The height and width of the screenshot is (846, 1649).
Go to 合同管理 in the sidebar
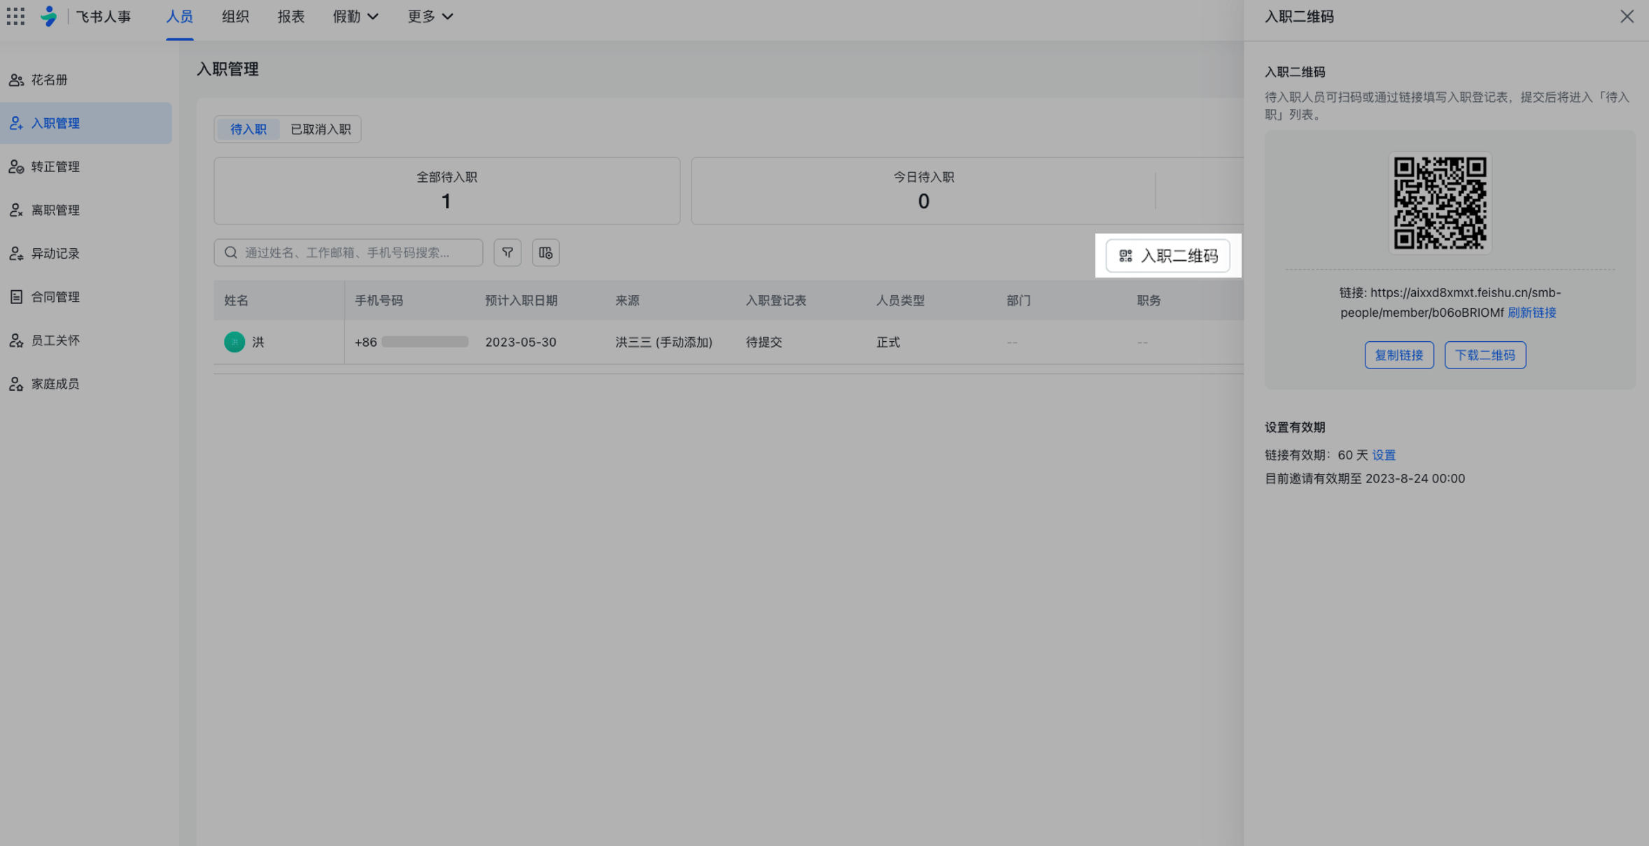[x=55, y=296]
